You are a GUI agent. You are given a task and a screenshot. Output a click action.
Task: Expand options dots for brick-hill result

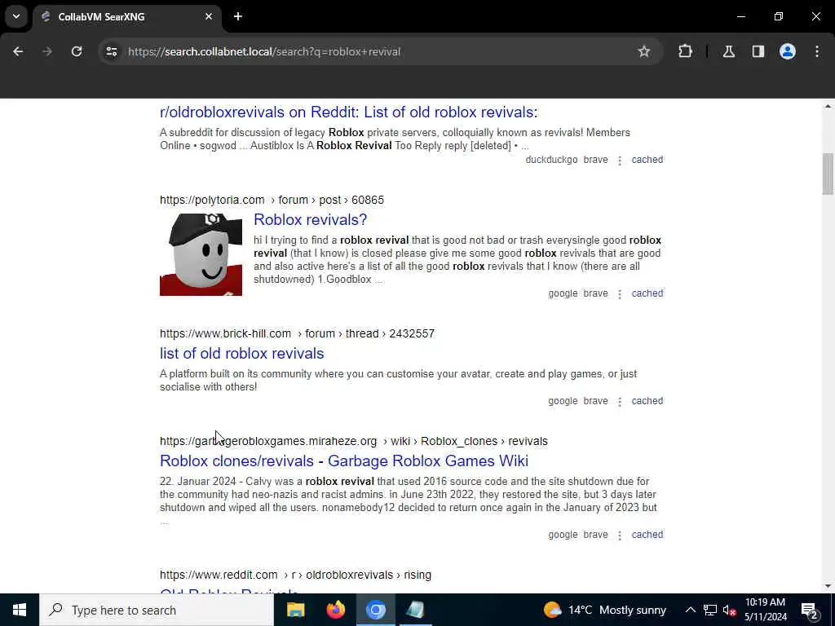click(620, 401)
